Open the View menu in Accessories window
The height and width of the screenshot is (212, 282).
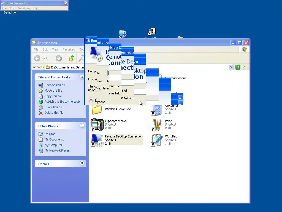coord(55,49)
